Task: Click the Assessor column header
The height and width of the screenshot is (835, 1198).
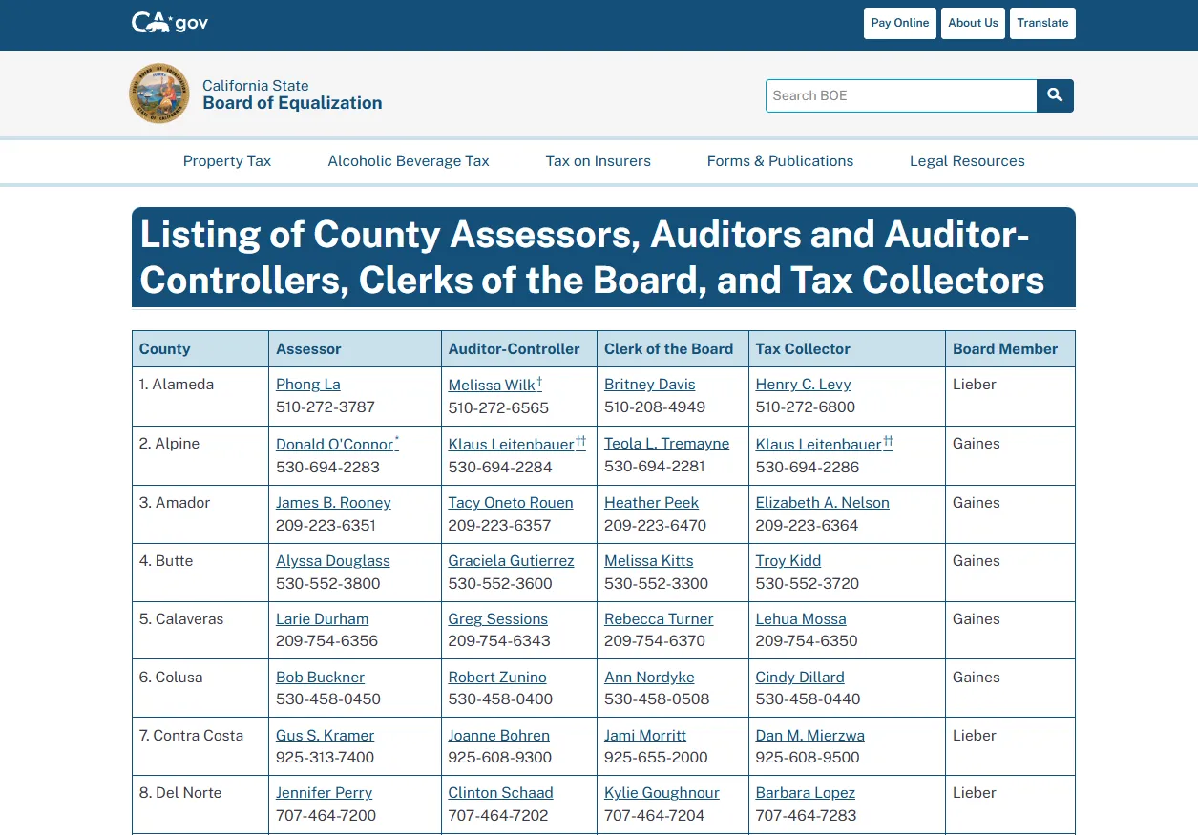Action: click(x=355, y=349)
